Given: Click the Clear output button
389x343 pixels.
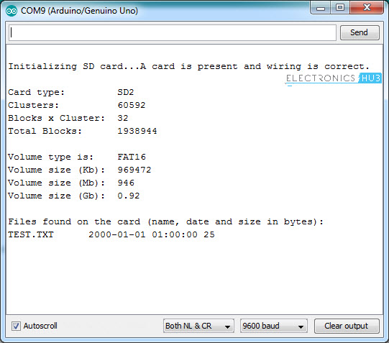Looking at the screenshot, I should click(347, 326).
